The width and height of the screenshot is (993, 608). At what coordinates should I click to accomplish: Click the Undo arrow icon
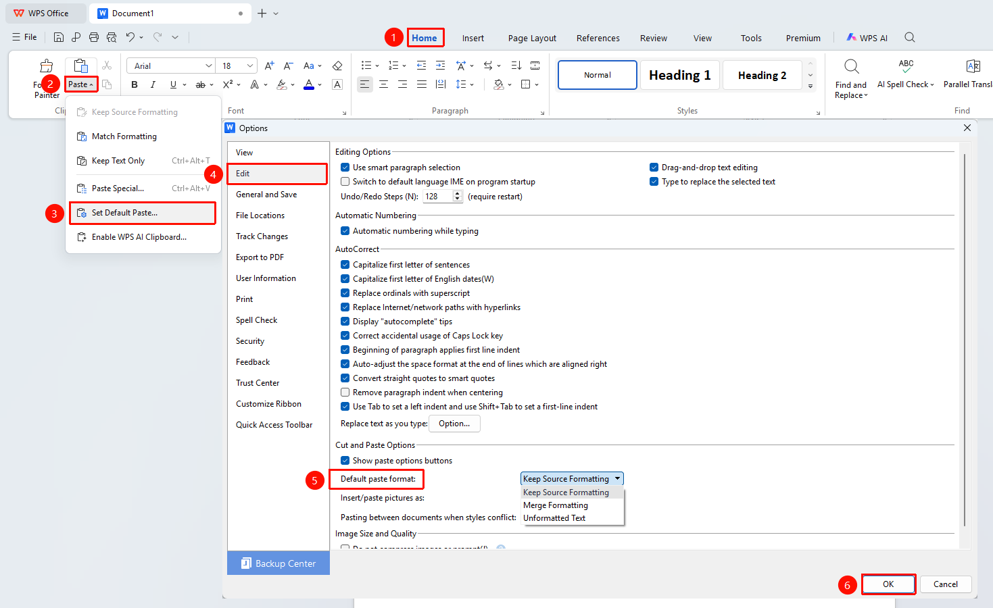click(130, 37)
